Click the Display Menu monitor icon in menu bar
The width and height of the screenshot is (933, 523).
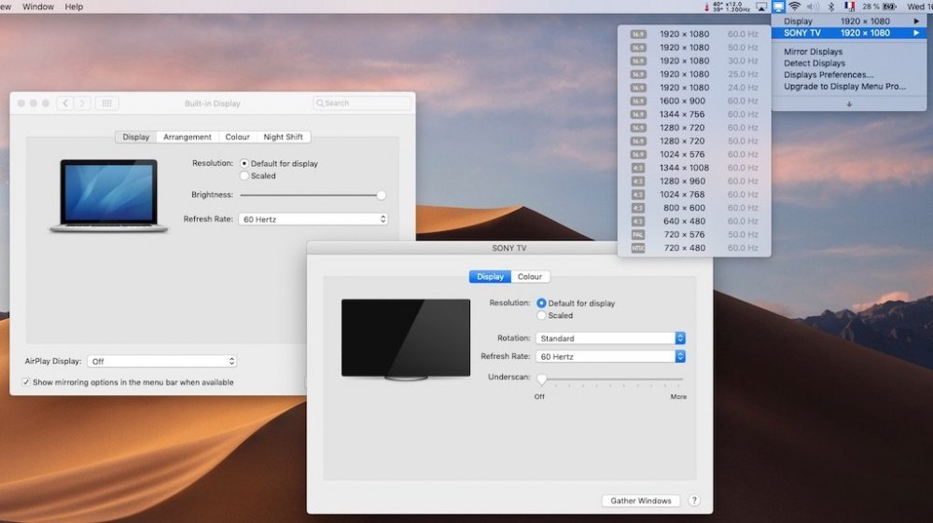(778, 7)
